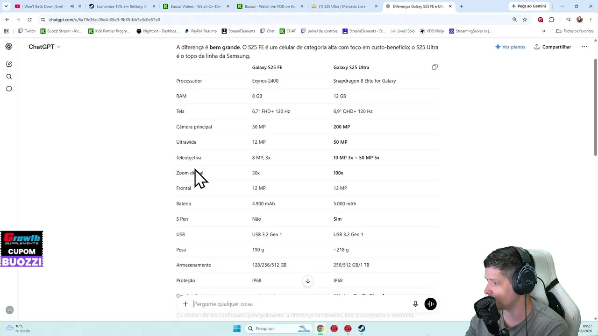Switch to the Economize 10% em ReStory tab

pyautogui.click(x=122, y=7)
